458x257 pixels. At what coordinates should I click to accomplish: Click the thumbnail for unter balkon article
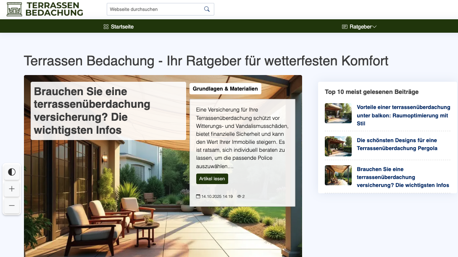(338, 113)
